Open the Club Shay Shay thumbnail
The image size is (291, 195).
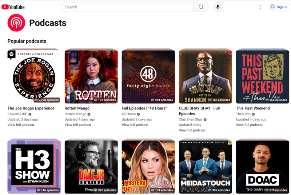(206, 77)
